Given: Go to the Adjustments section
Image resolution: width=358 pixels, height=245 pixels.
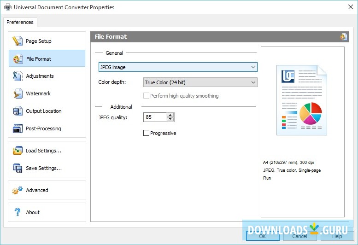Looking at the screenshot, I should (x=47, y=76).
